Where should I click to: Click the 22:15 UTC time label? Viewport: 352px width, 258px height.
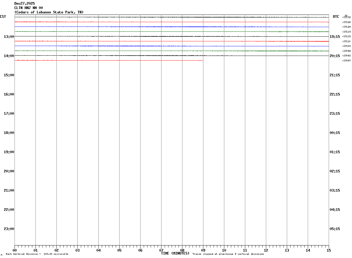pos(335,94)
